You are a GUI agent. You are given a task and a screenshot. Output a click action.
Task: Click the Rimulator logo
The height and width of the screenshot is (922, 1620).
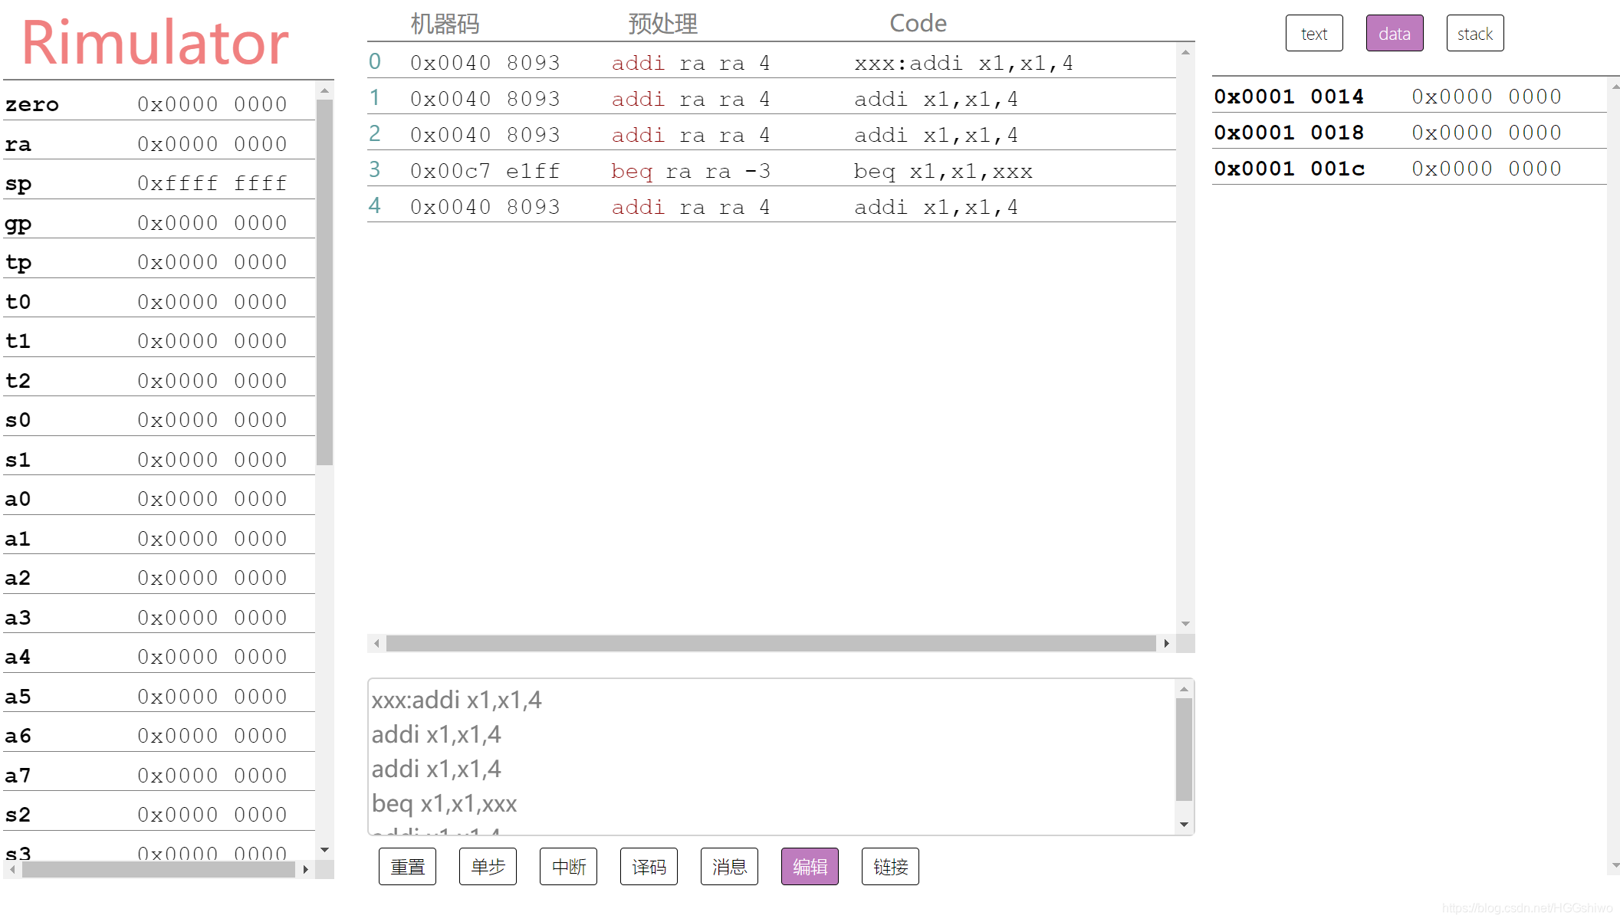coord(153,42)
